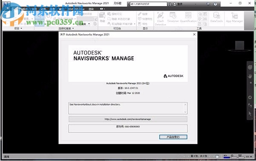Click the ViewCube in the scene
Image resolution: width=256 pixels, height=161 pixels.
pyautogui.click(x=239, y=46)
